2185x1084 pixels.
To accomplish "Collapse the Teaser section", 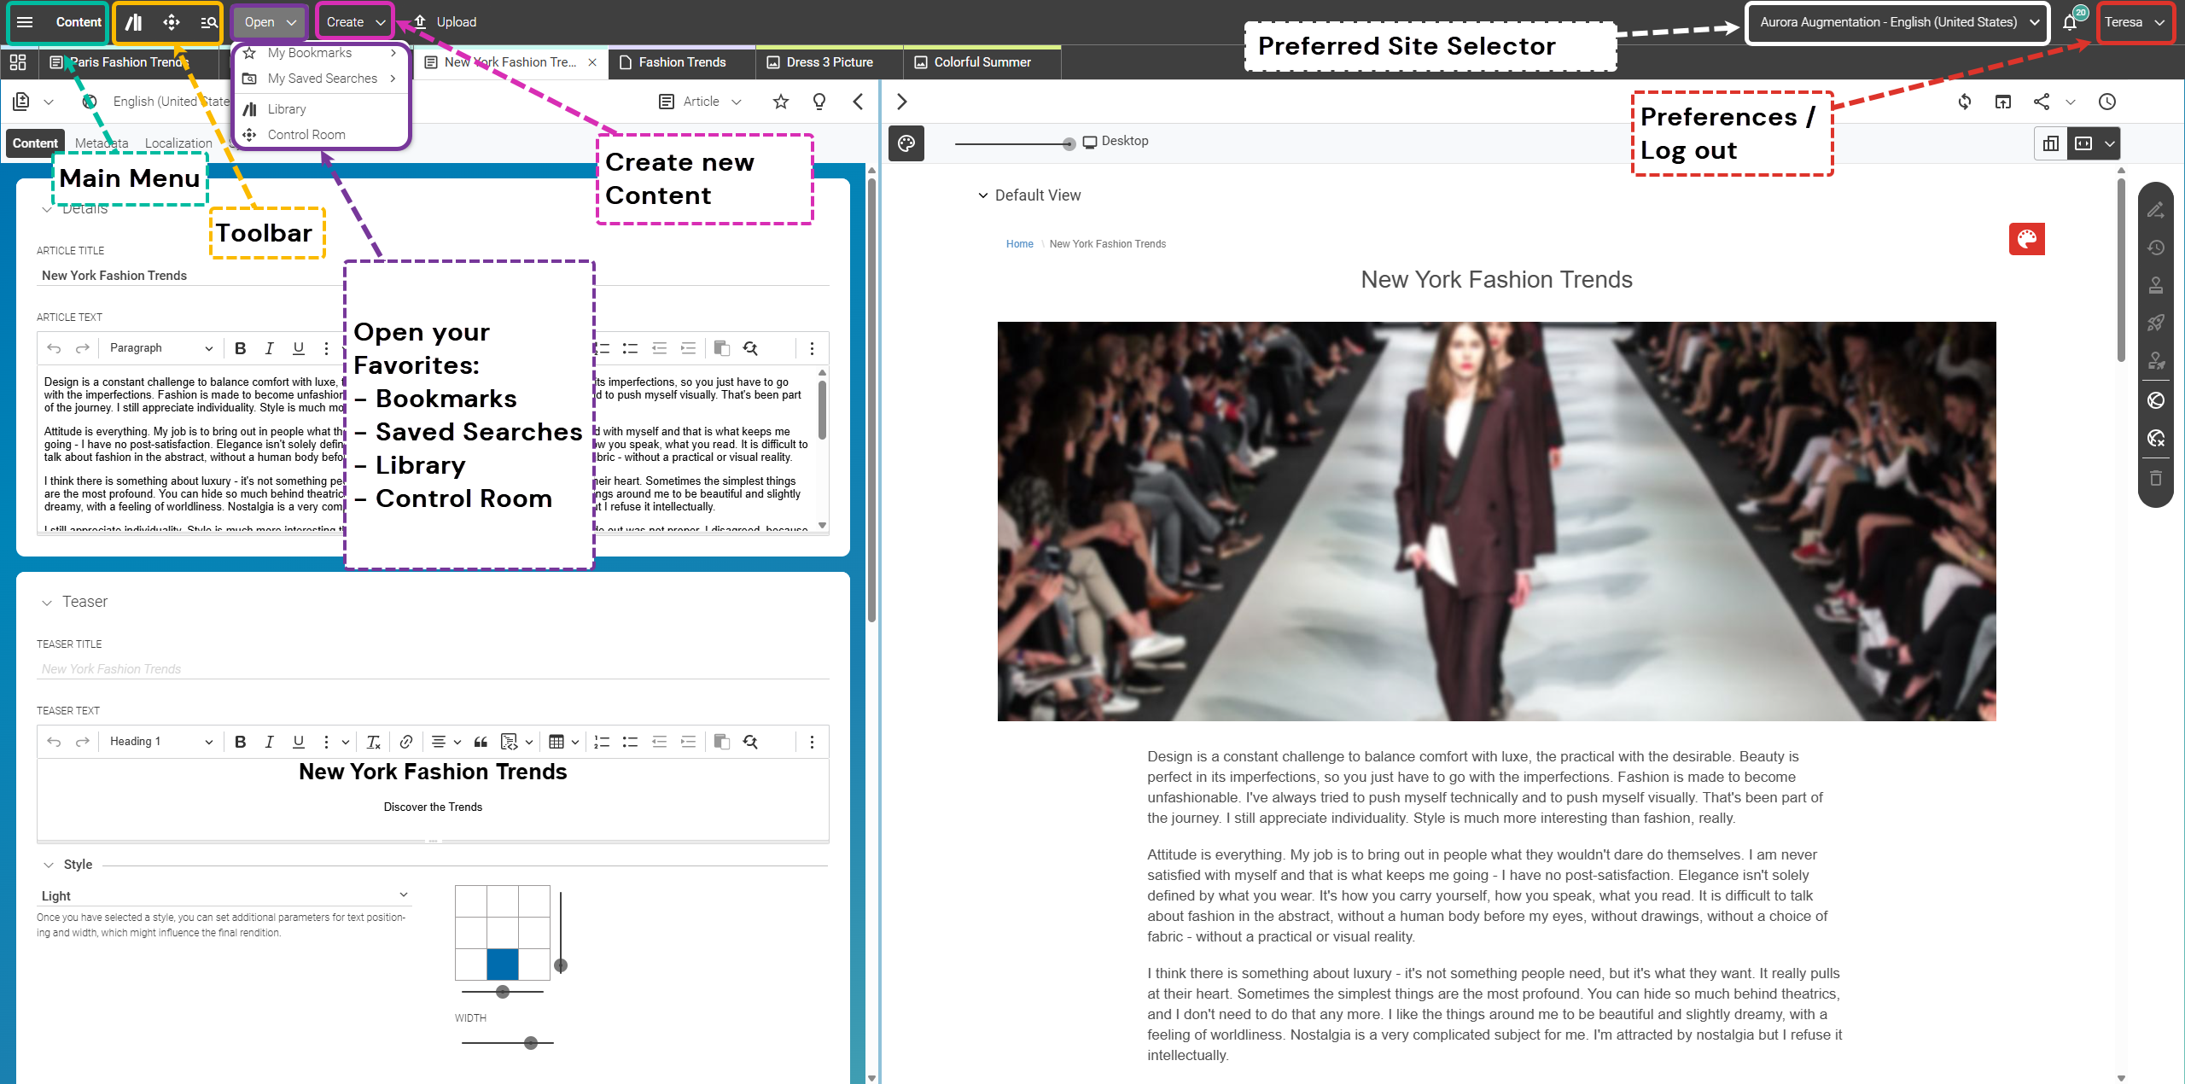I will (47, 603).
